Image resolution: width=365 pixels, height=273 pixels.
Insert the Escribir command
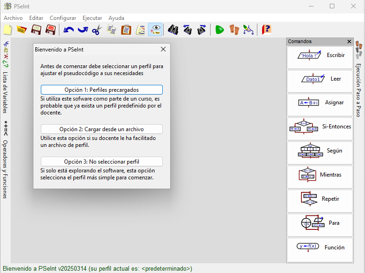click(320, 57)
